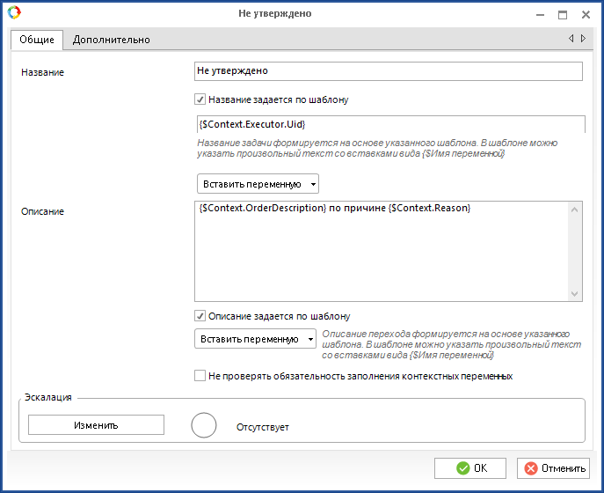Viewport: 604px width, 493px height.
Task: Uncheck 'Описание задается по шаблону' checkbox
Action: (200, 315)
